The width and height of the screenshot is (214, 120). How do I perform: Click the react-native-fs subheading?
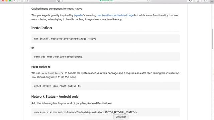click(x=41, y=67)
